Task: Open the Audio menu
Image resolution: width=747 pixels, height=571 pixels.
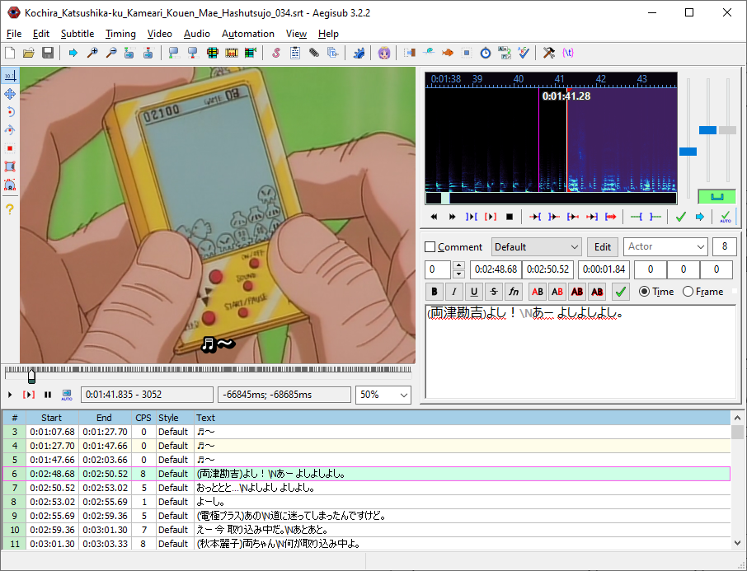Action: 197,34
